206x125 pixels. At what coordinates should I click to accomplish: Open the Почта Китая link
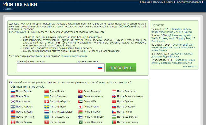click(x=57, y=91)
